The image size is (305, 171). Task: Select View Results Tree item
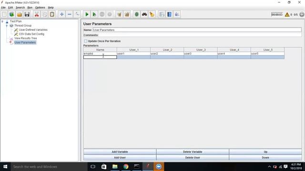pyautogui.click(x=25, y=38)
